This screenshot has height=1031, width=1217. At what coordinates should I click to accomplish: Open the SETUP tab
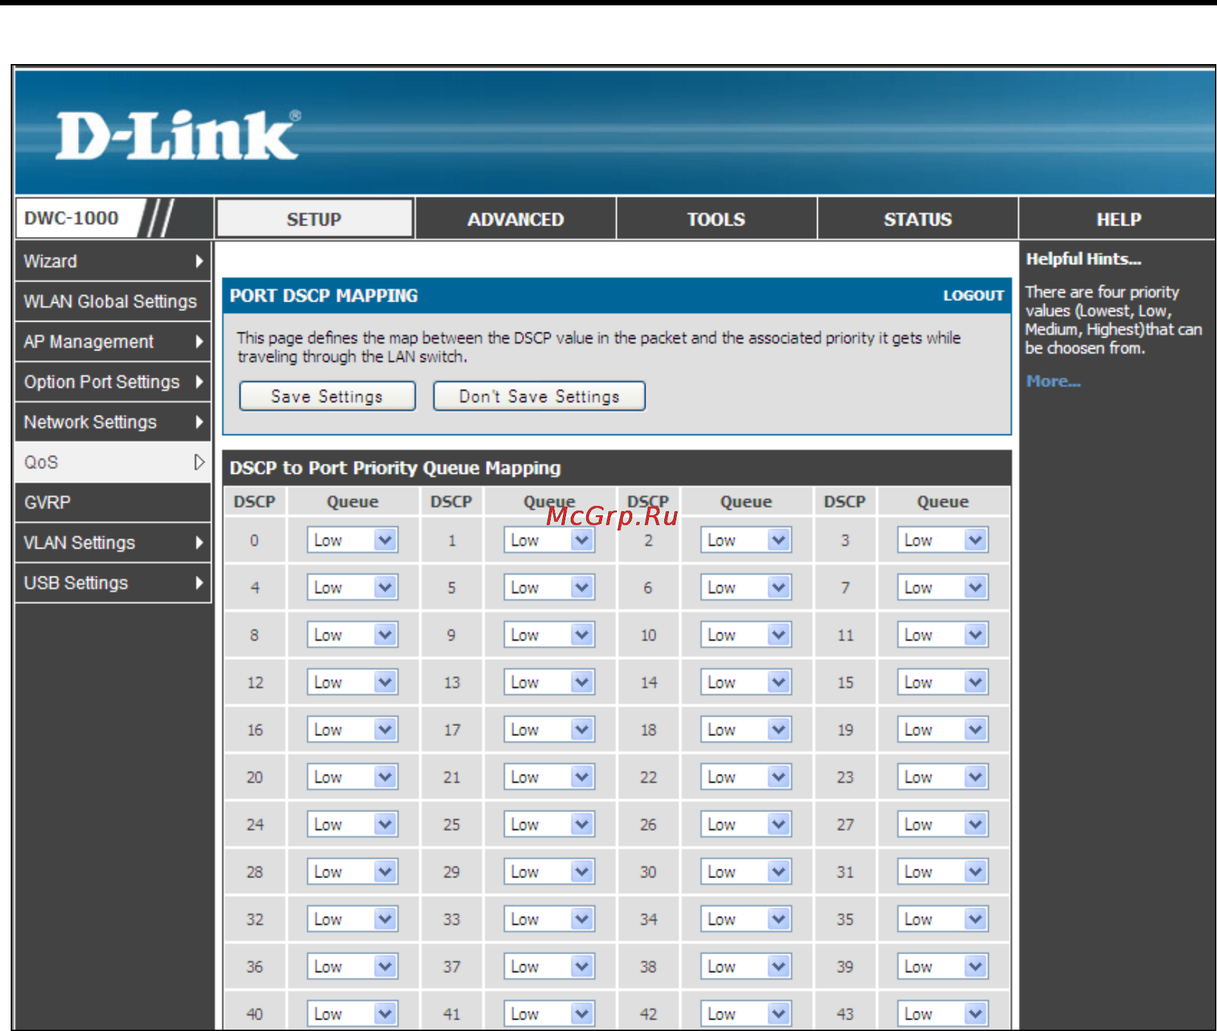pyautogui.click(x=314, y=219)
